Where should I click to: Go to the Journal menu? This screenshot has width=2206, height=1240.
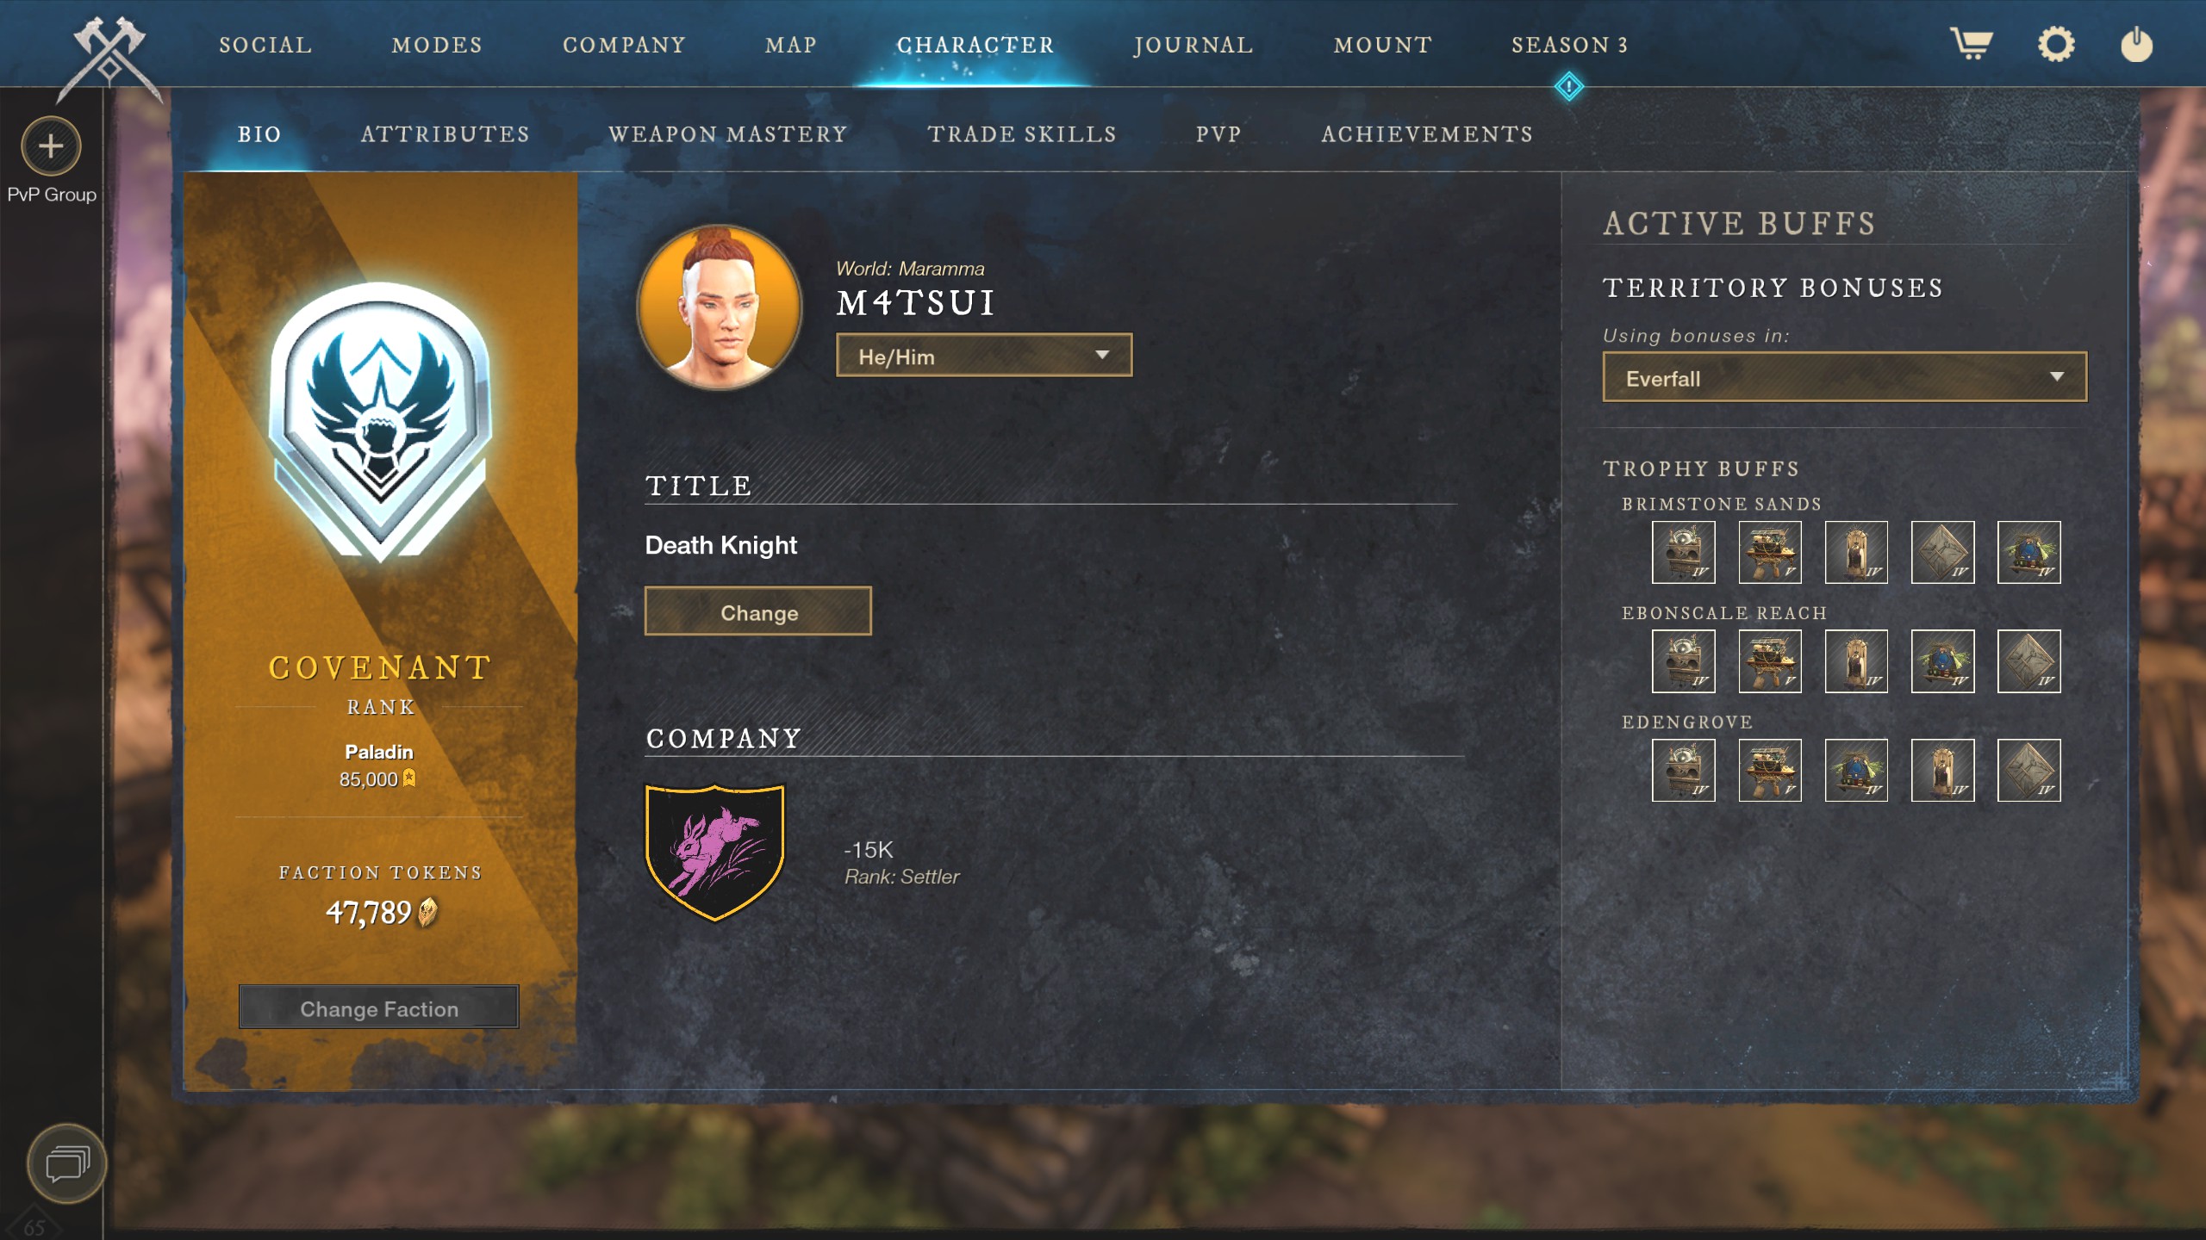[x=1193, y=45]
